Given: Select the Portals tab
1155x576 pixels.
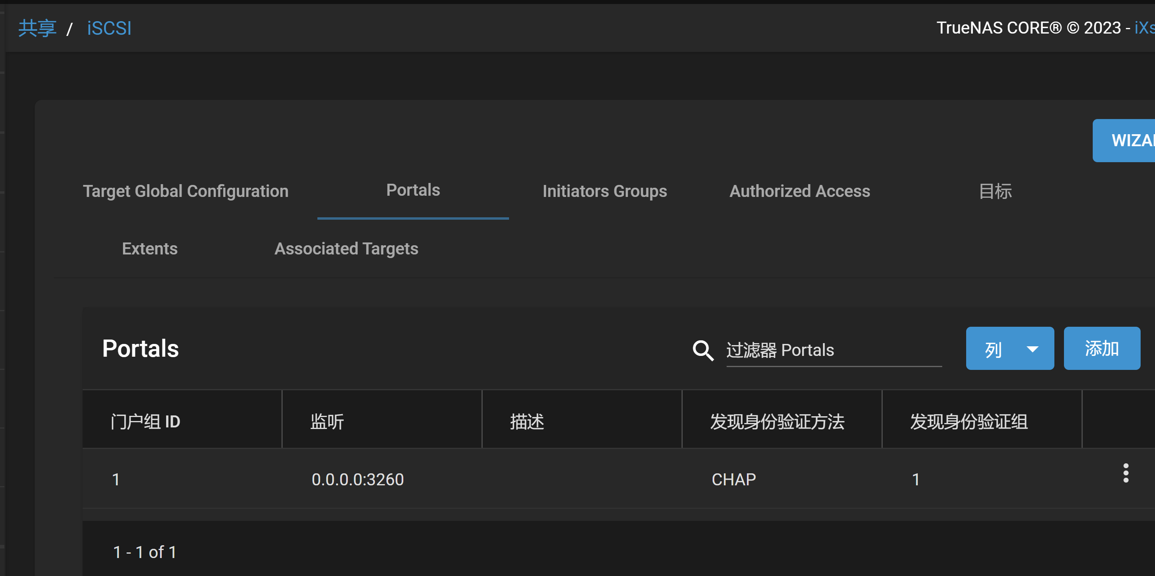Looking at the screenshot, I should 413,190.
